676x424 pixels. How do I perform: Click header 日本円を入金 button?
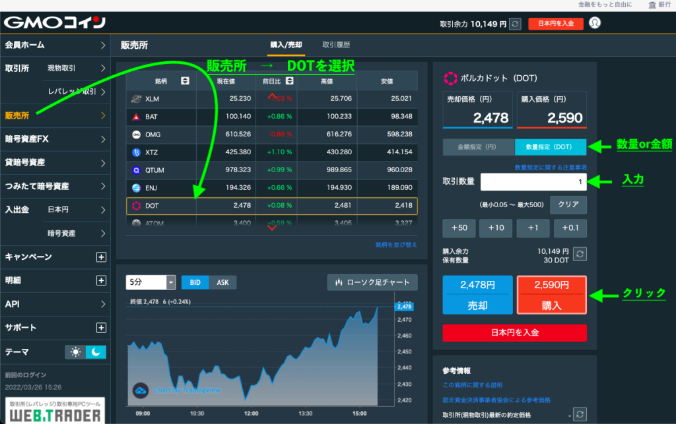pos(556,24)
